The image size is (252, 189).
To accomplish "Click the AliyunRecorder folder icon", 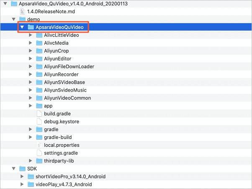I will point(39,74).
